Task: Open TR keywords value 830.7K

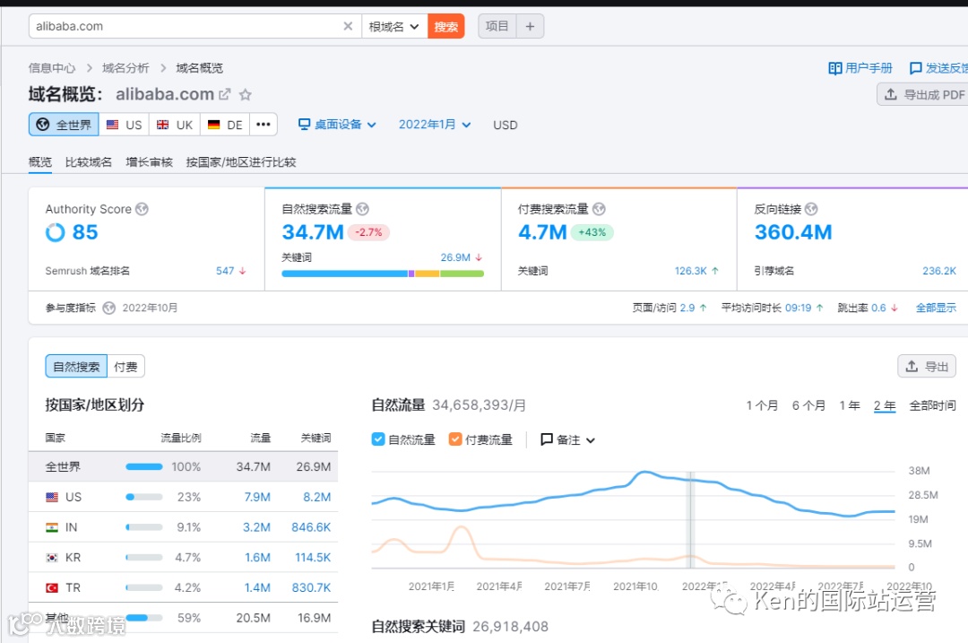Action: click(x=311, y=588)
